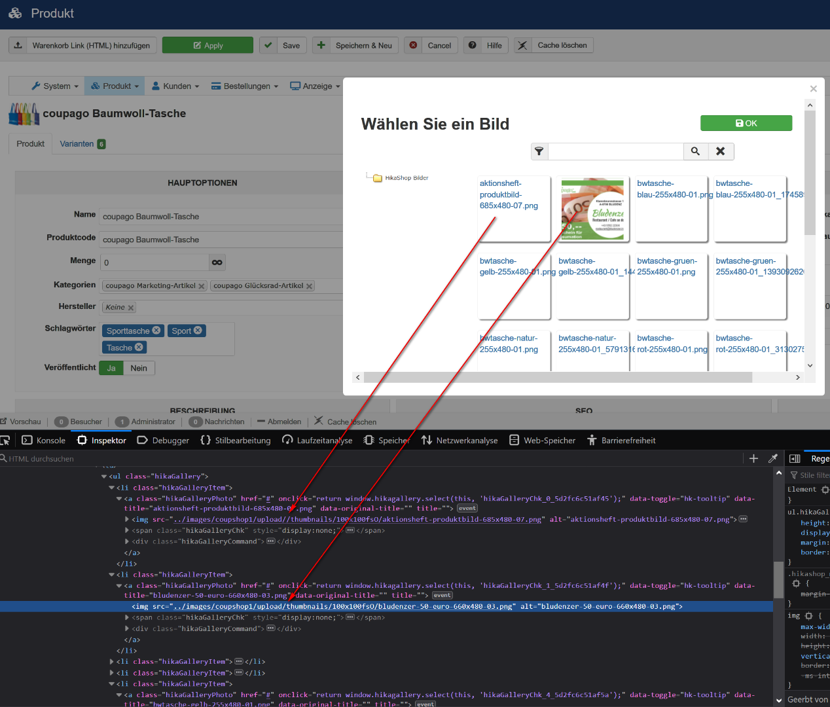Click Speichern & Neu button
Screen dimensions: 830x707
(x=355, y=45)
